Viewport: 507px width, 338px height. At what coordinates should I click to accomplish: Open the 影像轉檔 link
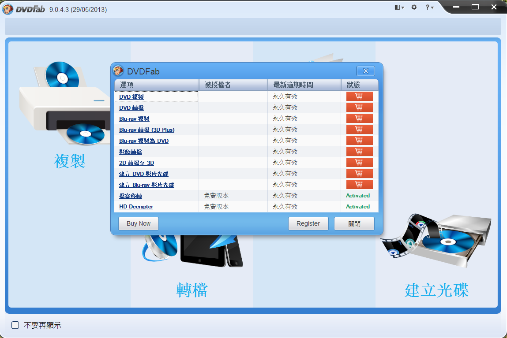point(130,152)
